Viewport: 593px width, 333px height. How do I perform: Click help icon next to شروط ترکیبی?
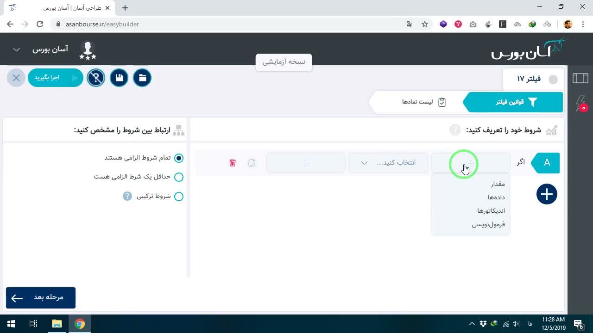(x=127, y=196)
